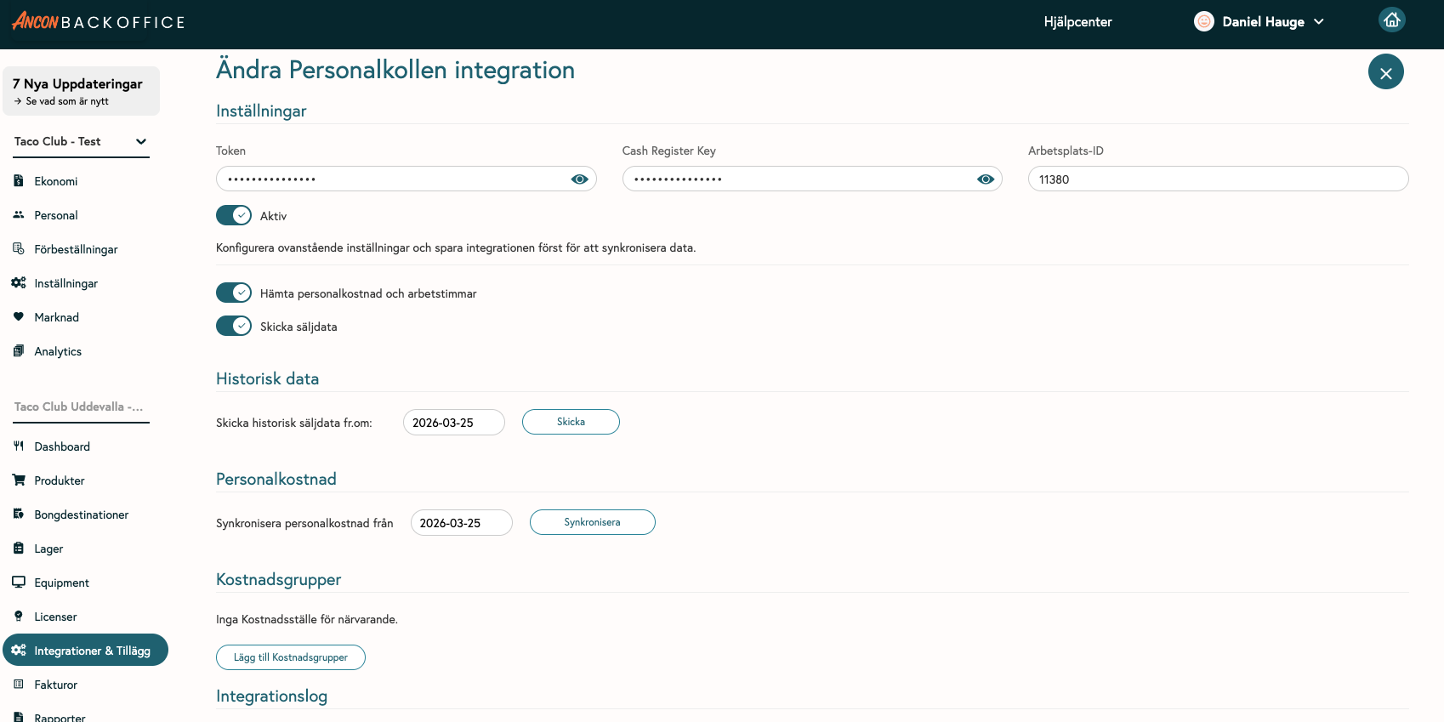The height and width of the screenshot is (722, 1444).
Task: Select Inställningar in the sidebar
Action: (x=66, y=283)
